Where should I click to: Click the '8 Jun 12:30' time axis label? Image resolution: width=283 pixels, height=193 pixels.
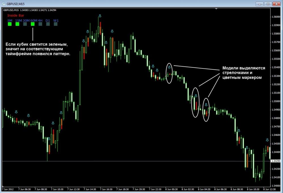[269, 189]
